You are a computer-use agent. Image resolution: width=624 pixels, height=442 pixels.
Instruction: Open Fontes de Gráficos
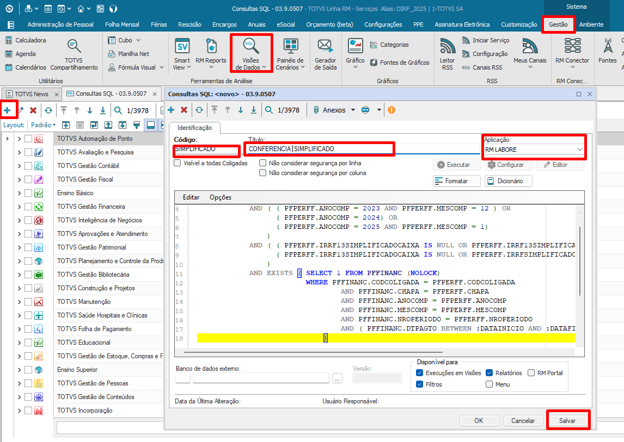click(400, 63)
